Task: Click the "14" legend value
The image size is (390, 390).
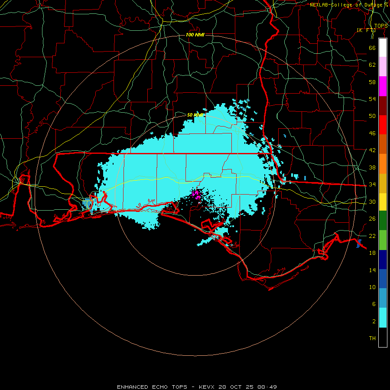Action: coord(372,270)
